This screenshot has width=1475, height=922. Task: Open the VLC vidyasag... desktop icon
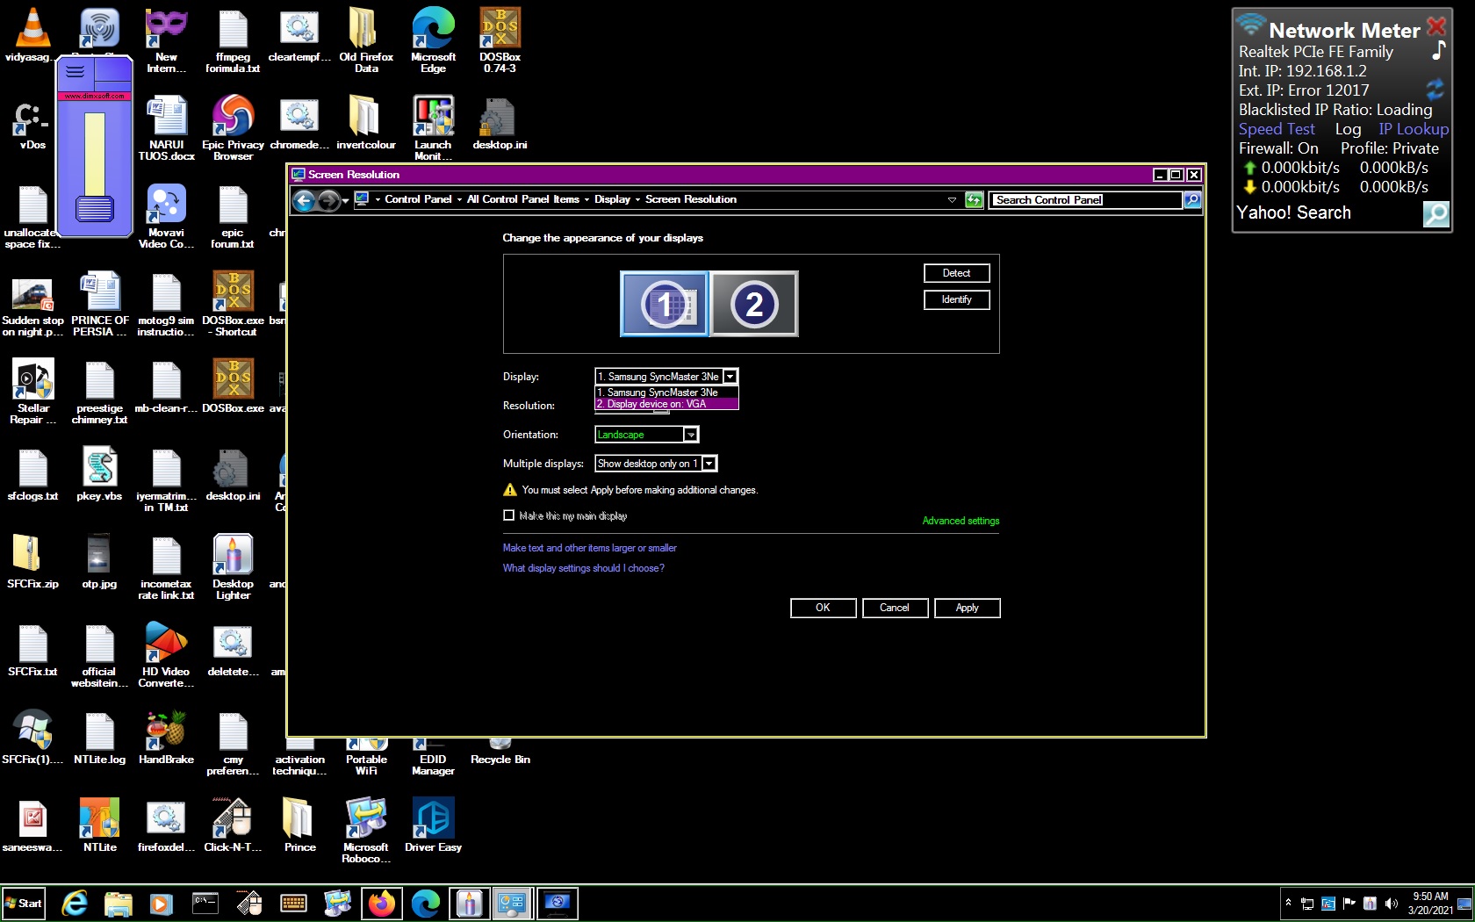pos(33,37)
